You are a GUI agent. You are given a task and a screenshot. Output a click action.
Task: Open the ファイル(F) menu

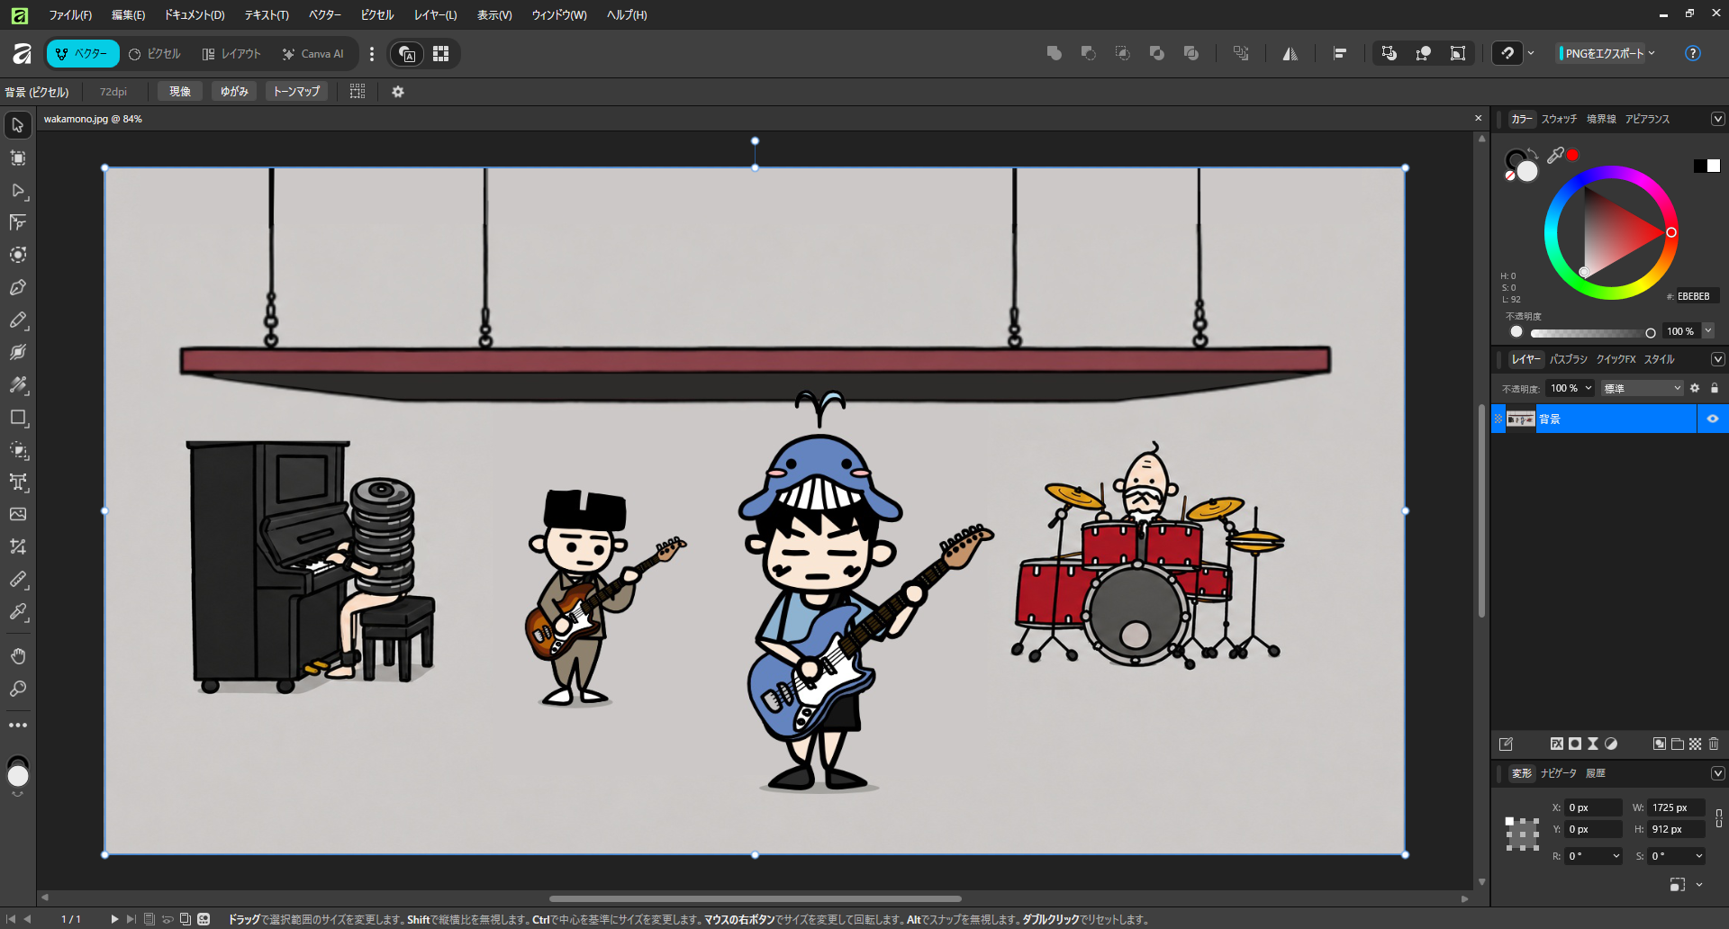point(70,14)
